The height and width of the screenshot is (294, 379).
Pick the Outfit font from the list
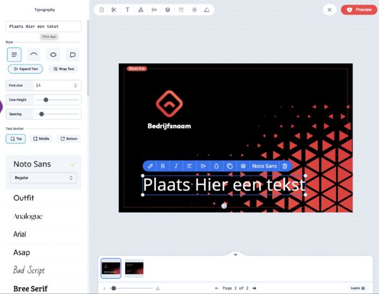[x=24, y=198]
